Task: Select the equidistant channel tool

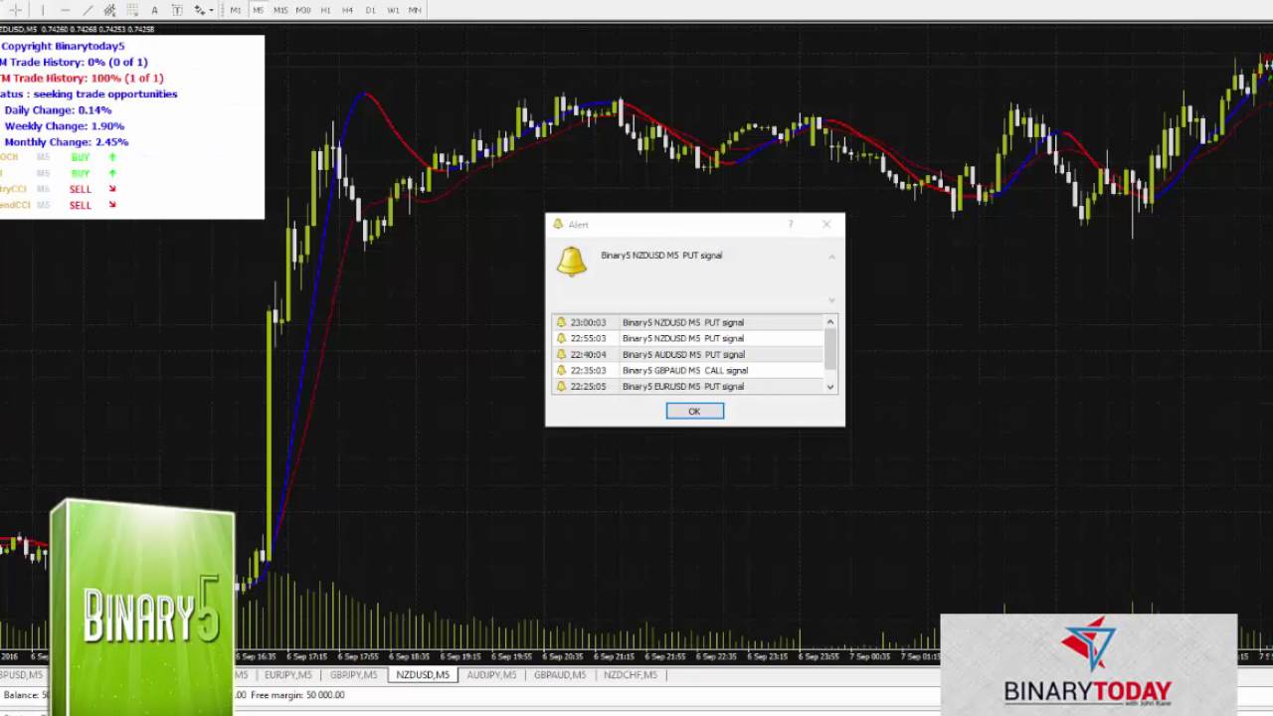Action: 109,10
